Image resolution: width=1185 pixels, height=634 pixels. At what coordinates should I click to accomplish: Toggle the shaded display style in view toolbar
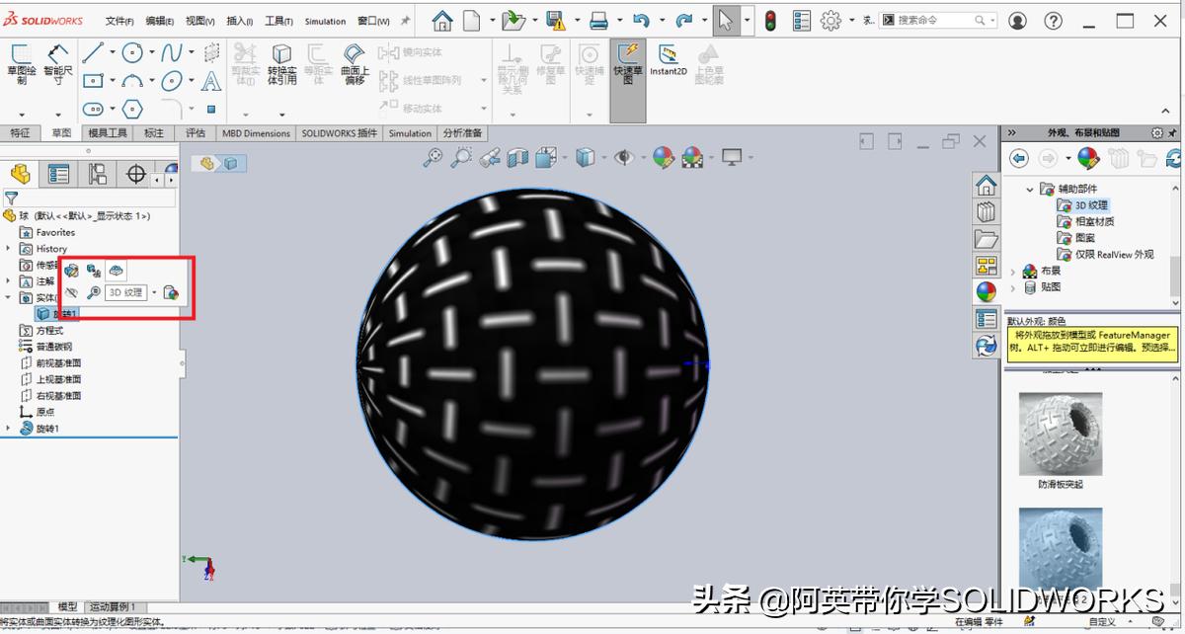[x=585, y=156]
